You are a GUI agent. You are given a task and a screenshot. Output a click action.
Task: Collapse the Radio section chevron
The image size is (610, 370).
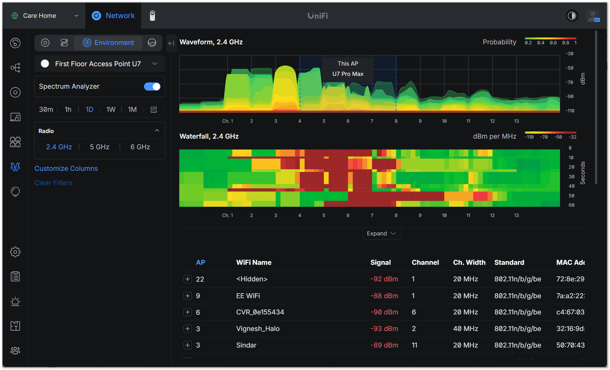click(x=157, y=131)
